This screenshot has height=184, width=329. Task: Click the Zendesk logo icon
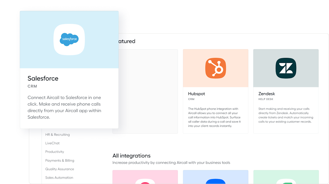coord(286,68)
